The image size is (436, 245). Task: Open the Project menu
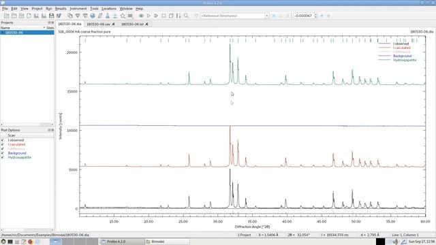[37, 9]
